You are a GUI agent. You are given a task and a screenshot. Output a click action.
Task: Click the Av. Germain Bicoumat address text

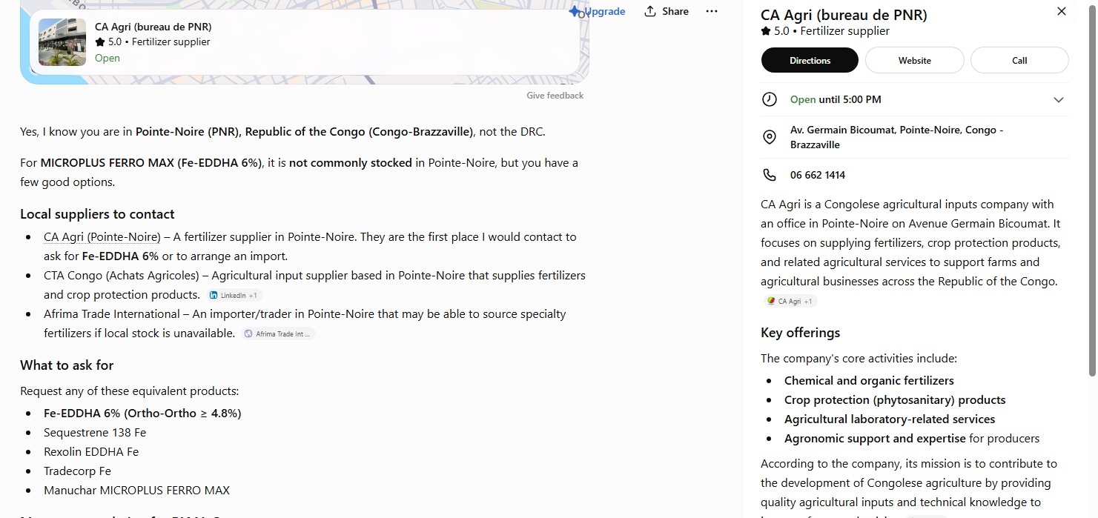coord(897,137)
